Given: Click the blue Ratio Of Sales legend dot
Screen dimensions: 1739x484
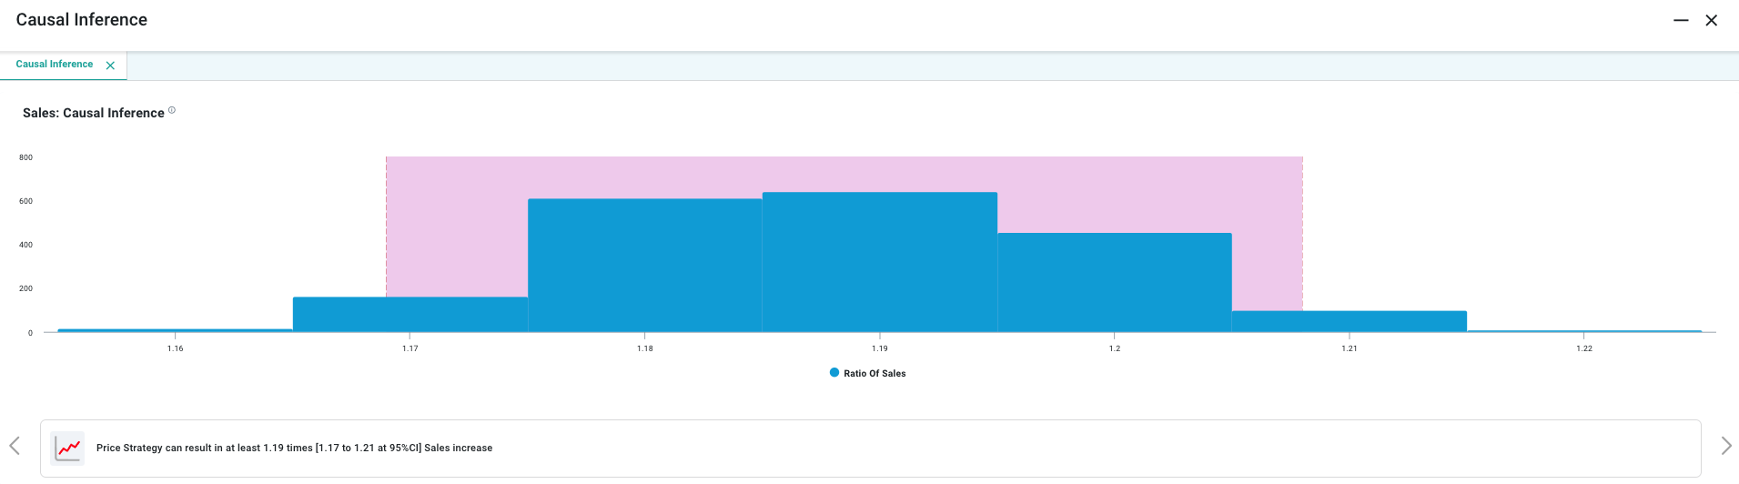Looking at the screenshot, I should point(834,373).
